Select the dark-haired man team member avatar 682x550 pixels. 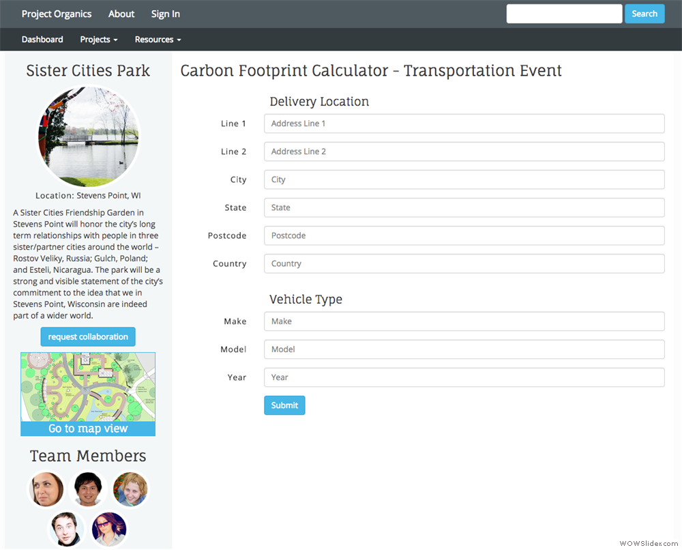(x=89, y=489)
